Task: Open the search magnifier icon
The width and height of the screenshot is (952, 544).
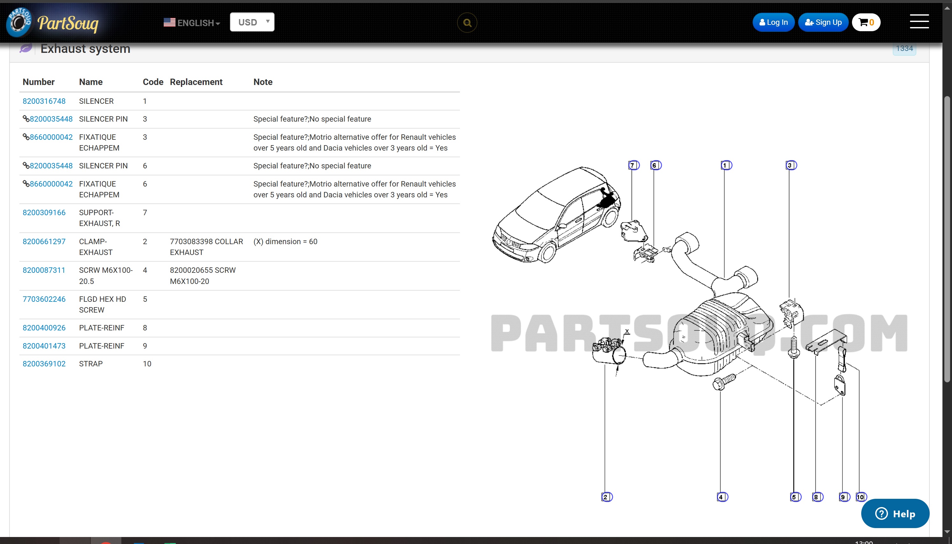Action: 467,23
